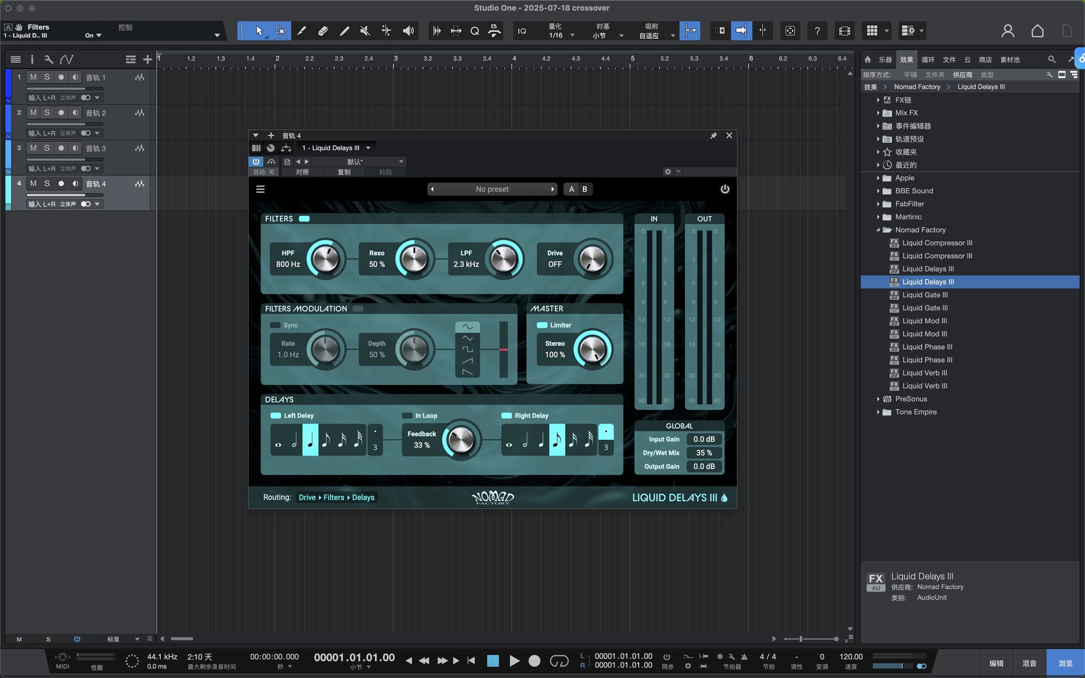Select the Listen (speaker) tool
This screenshot has width=1085, height=678.
click(408, 31)
